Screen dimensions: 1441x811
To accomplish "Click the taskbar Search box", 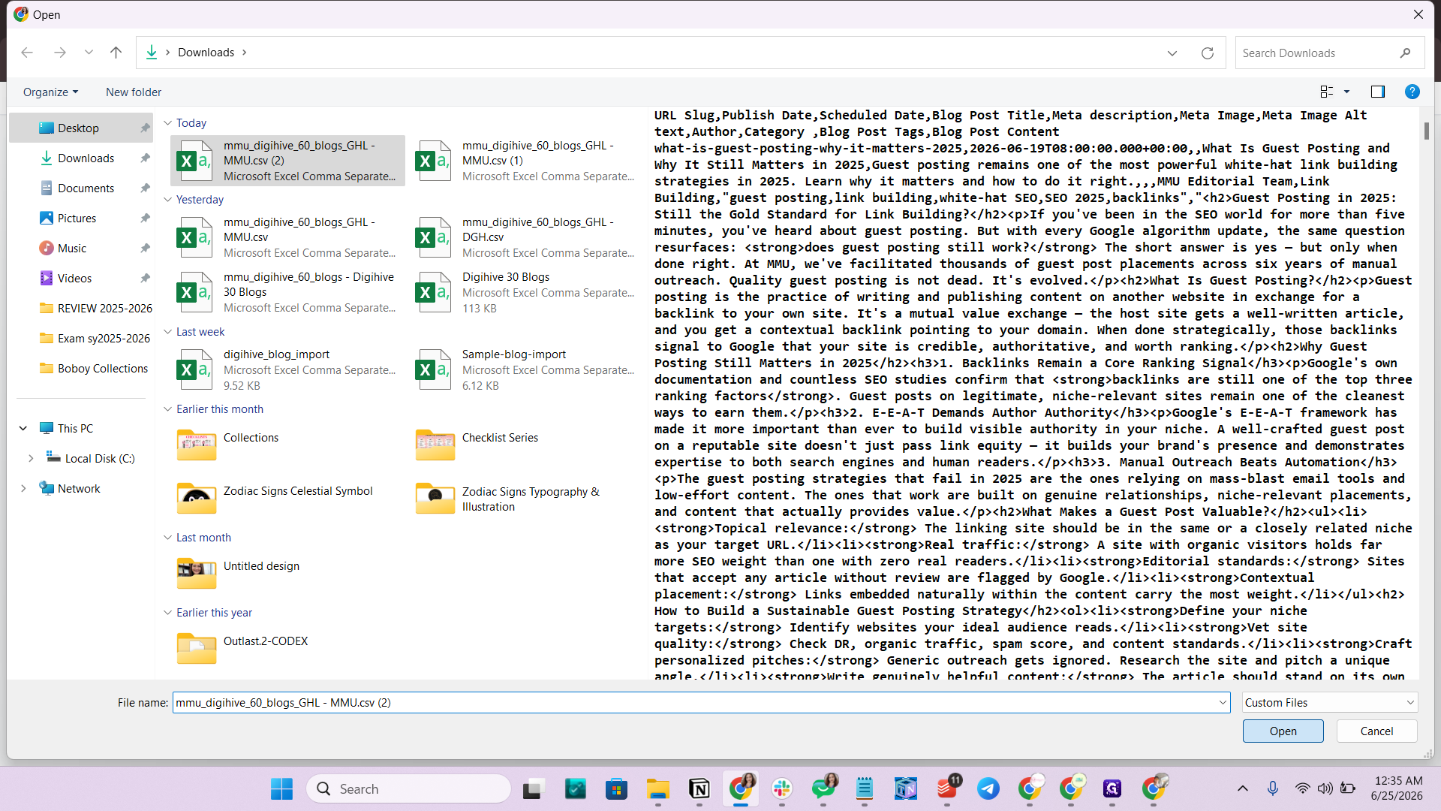I will click(x=408, y=788).
